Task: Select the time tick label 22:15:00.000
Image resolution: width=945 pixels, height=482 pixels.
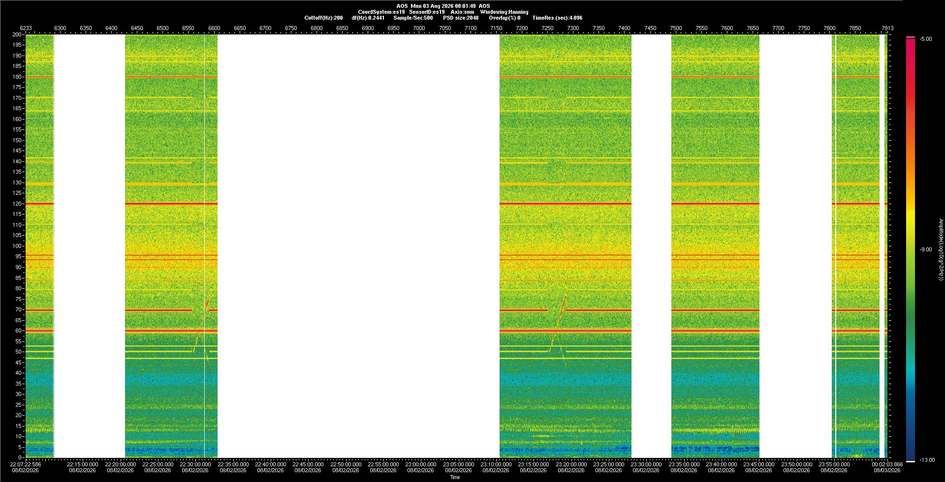Action: coord(83,464)
